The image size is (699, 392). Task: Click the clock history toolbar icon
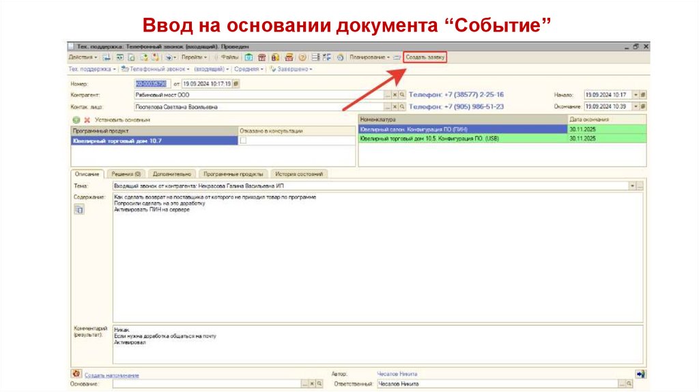click(340, 57)
